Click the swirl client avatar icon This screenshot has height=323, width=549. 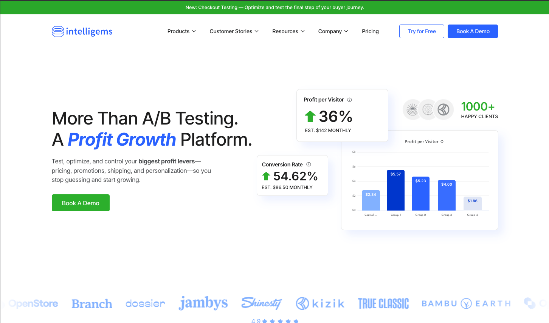point(444,109)
